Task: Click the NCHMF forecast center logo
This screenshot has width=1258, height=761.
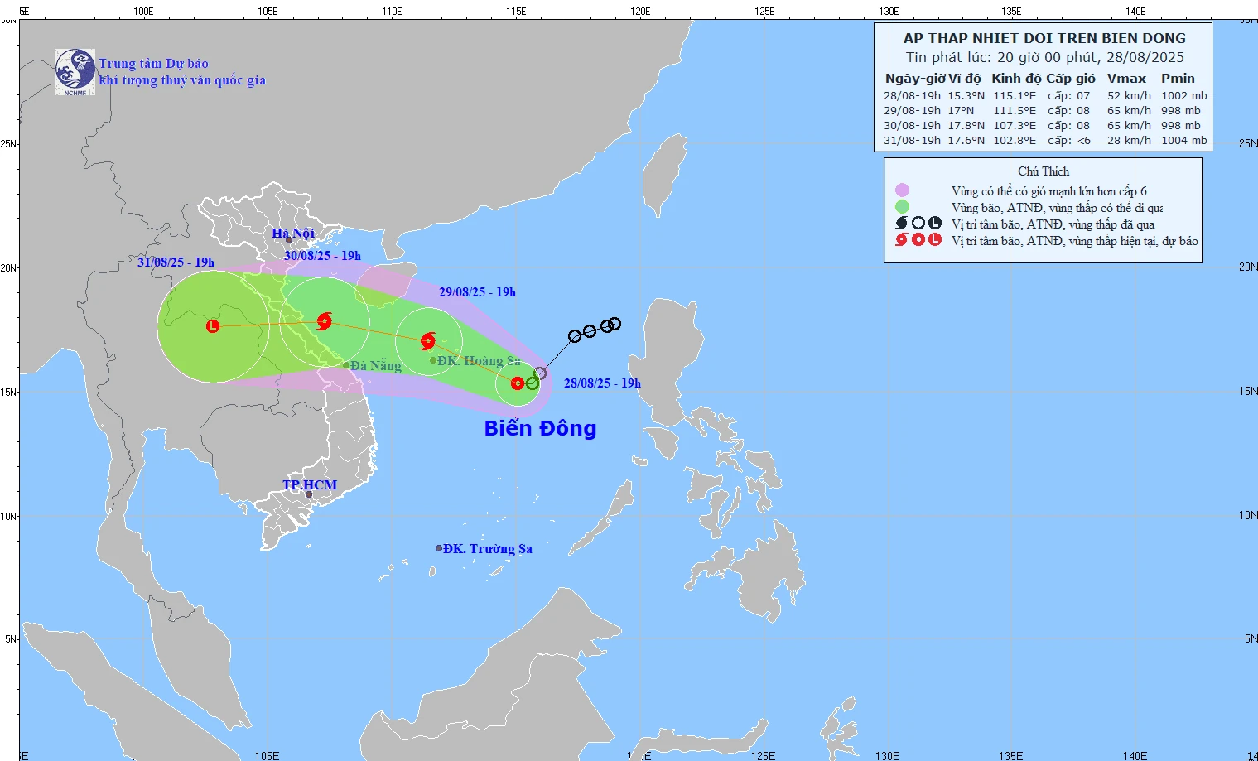Action: [x=75, y=71]
